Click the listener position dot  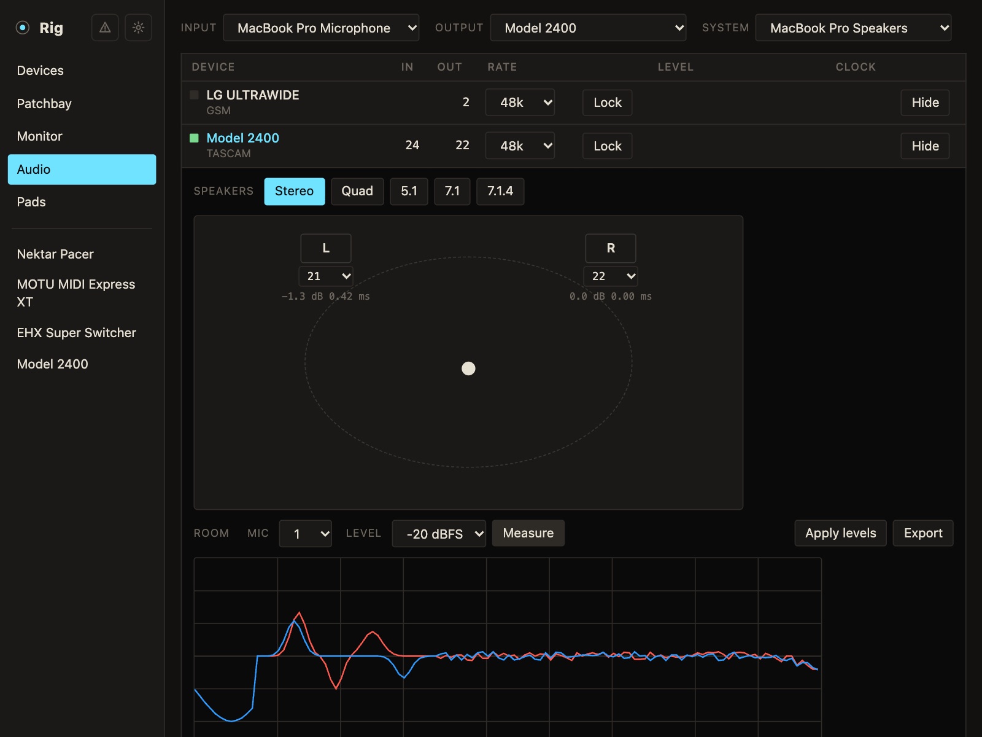(x=468, y=368)
